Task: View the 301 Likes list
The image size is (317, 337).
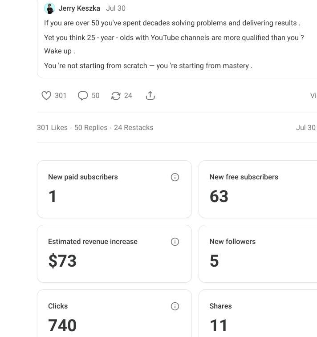Action: tap(52, 128)
